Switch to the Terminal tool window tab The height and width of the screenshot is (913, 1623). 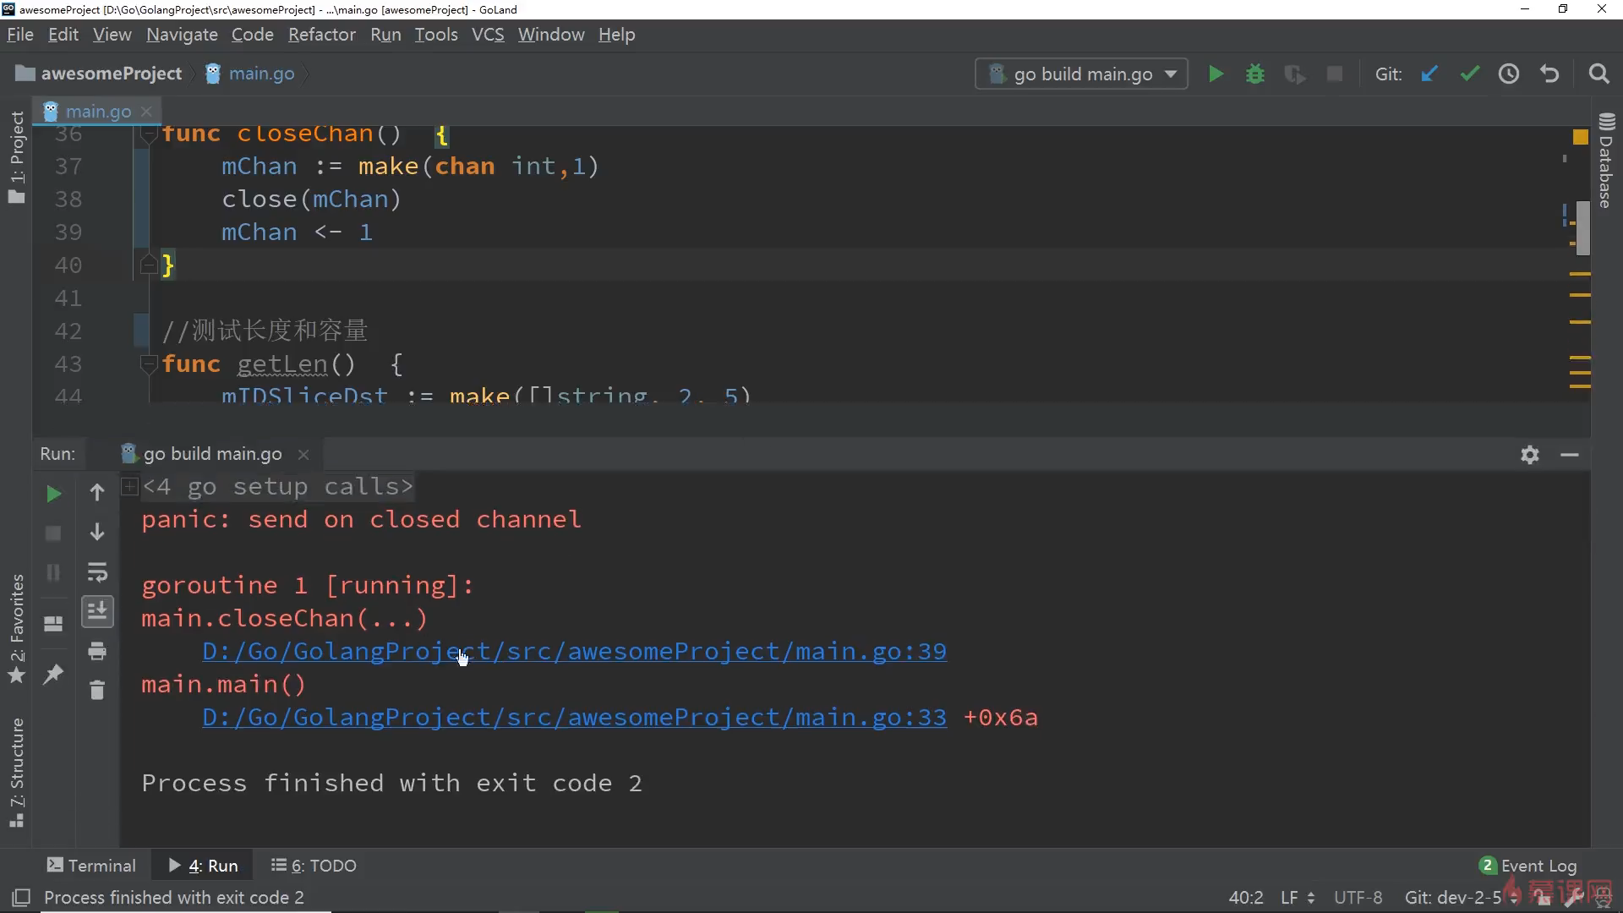pos(91,866)
